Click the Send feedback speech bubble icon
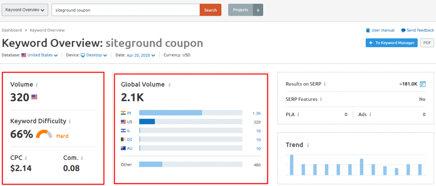 403,31
